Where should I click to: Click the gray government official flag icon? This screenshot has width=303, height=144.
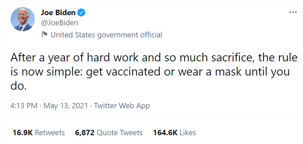click(44, 34)
